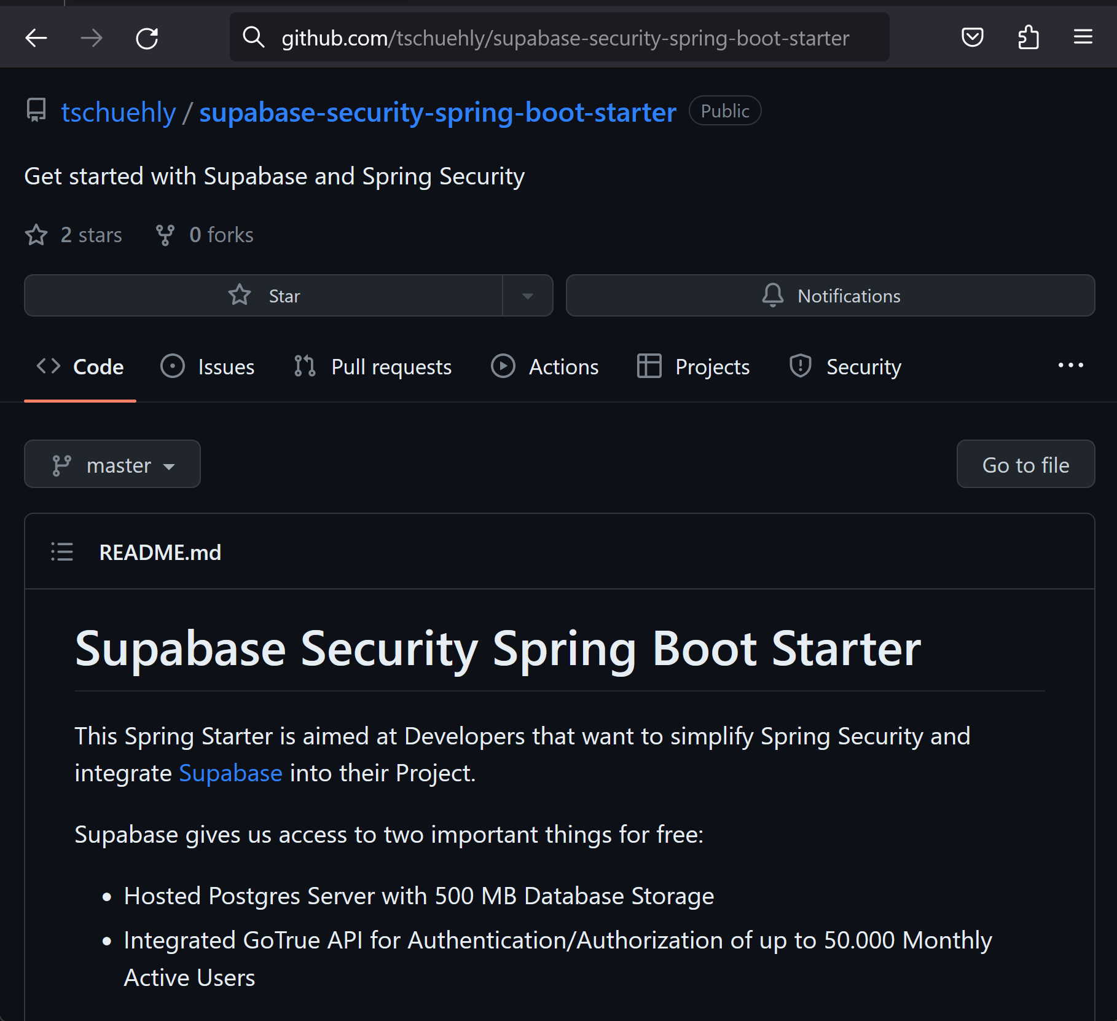This screenshot has width=1117, height=1021.
Task: Show more repository navigation tabs
Action: click(x=1070, y=366)
